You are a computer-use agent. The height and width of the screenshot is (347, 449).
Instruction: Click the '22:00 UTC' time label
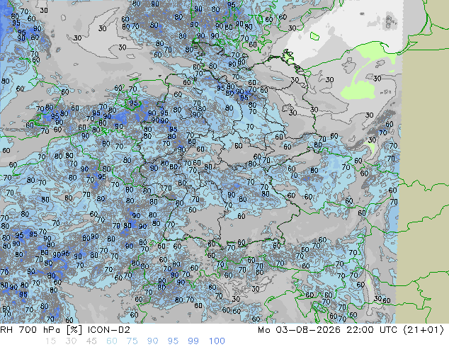click(x=372, y=330)
